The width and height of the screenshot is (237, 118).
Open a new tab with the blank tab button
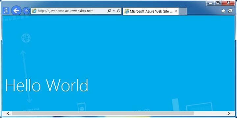coord(183,11)
